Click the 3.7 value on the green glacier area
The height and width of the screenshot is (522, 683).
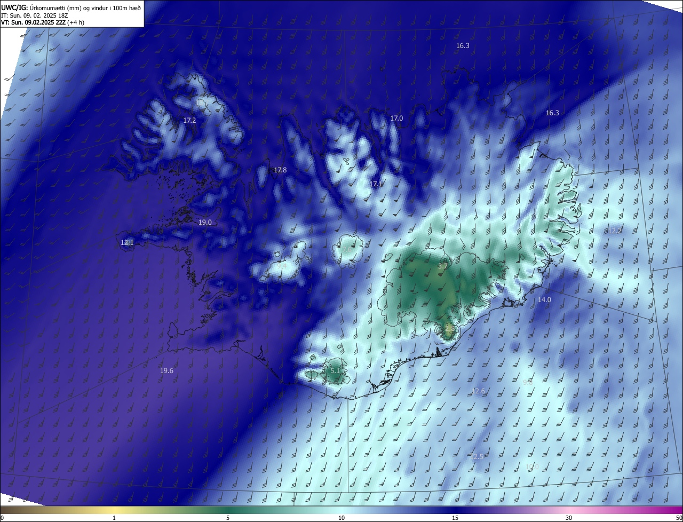[442, 266]
